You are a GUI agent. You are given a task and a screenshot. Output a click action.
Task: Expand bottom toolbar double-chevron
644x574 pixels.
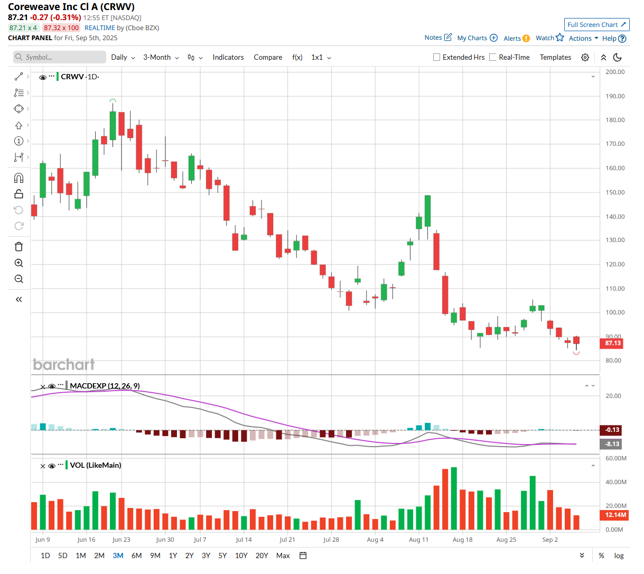coord(582,556)
